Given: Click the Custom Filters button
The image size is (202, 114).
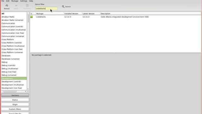Looking at the screenshot, I should [15, 109].
